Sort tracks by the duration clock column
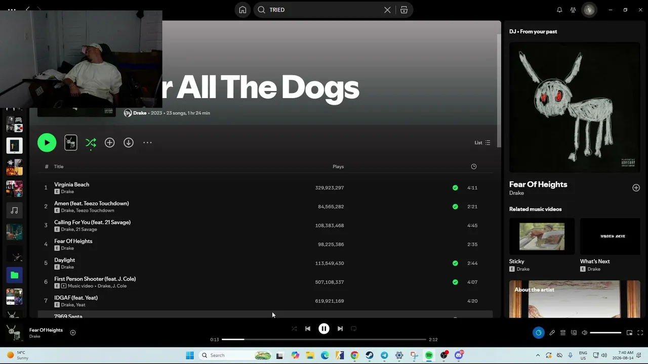Screen dimensions: 648x364 [x=474, y=166]
